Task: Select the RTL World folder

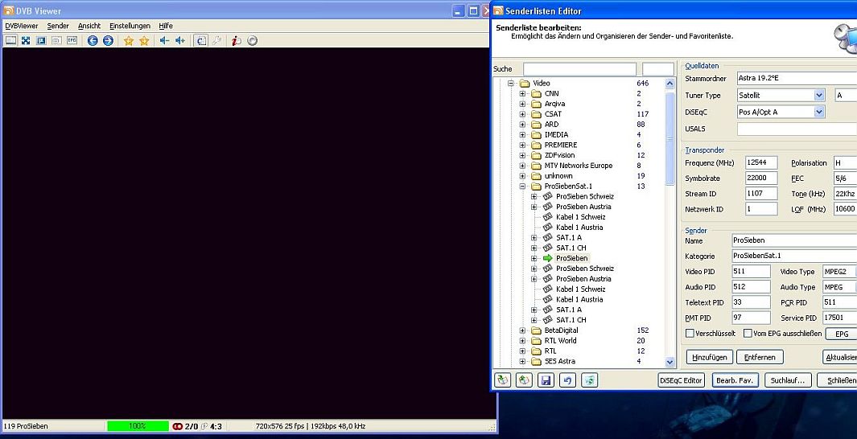Action: 560,341
